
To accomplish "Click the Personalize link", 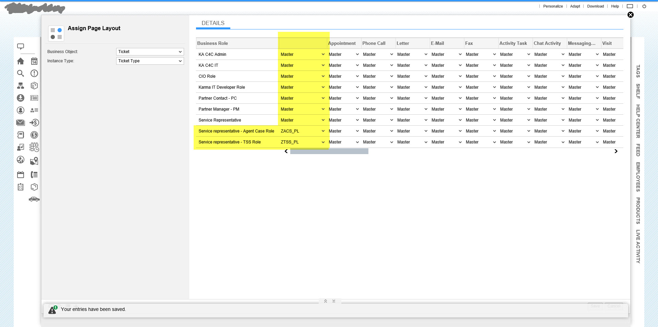I will pyautogui.click(x=553, y=6).
